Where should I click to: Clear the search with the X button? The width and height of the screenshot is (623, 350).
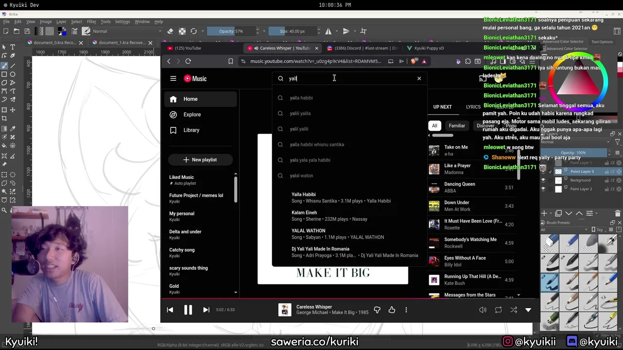[419, 78]
